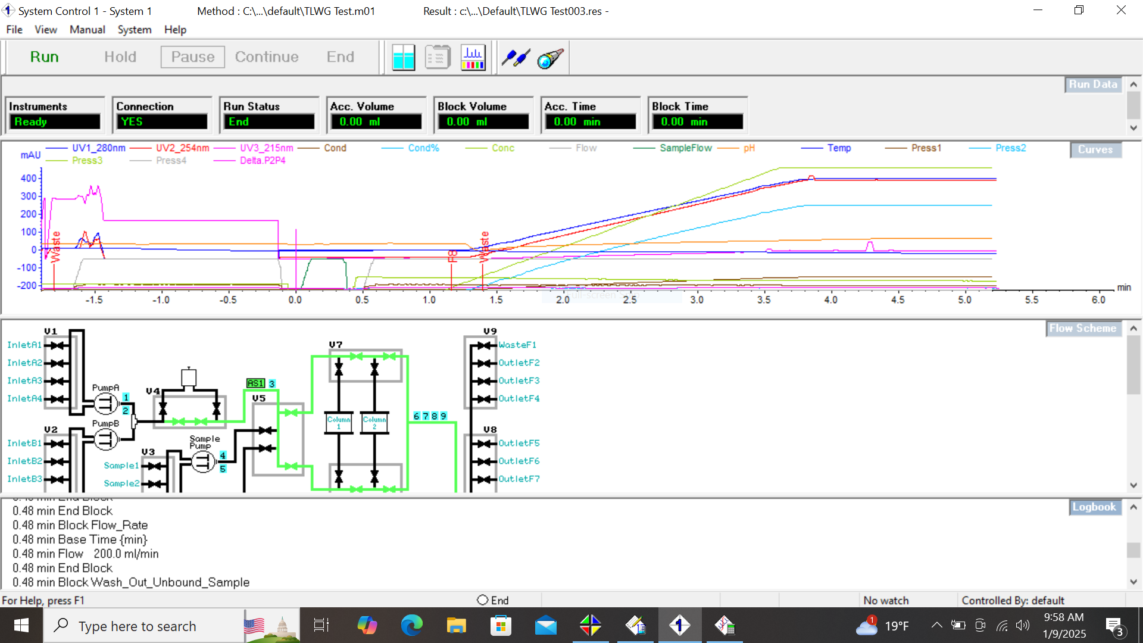Image resolution: width=1143 pixels, height=643 pixels.
Task: Click the Continue button
Action: (267, 57)
